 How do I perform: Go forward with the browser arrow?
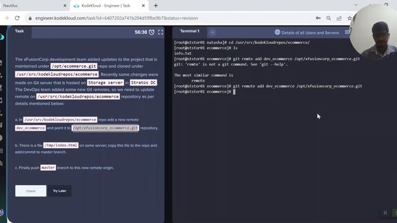click(x=7, y=18)
